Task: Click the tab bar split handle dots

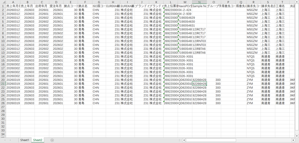Action: [x=179, y=140]
